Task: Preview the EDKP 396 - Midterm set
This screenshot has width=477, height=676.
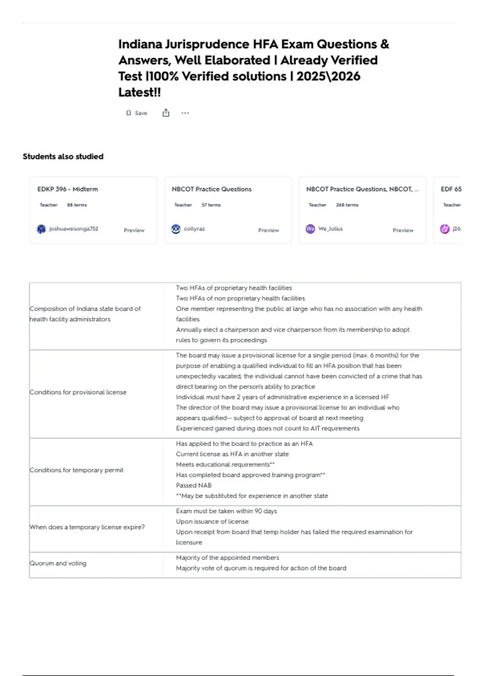Action: [134, 230]
